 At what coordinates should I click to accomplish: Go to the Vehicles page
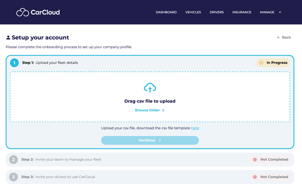point(193,12)
